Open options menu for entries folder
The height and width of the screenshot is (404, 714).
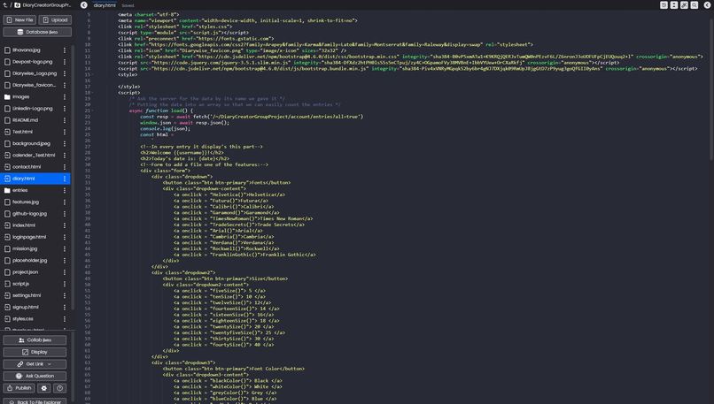click(65, 190)
